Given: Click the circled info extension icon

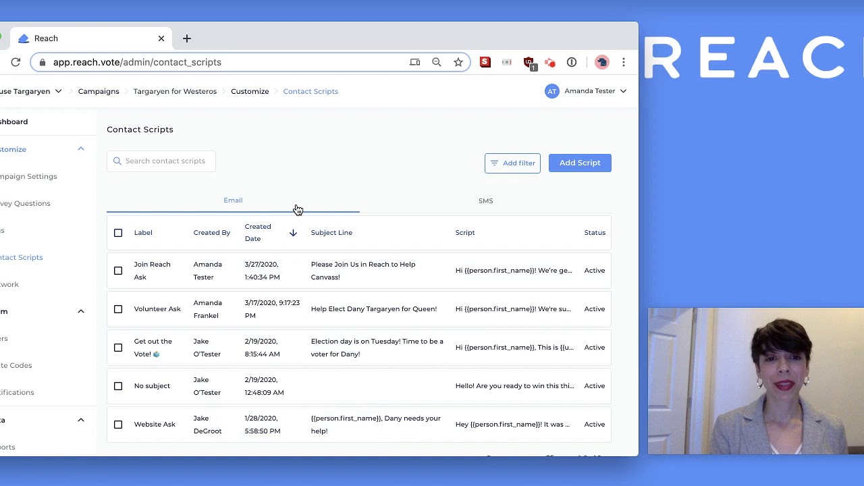Looking at the screenshot, I should [x=572, y=62].
